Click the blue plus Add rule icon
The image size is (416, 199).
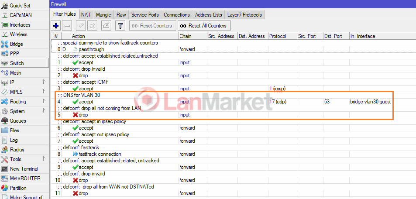pos(56,26)
